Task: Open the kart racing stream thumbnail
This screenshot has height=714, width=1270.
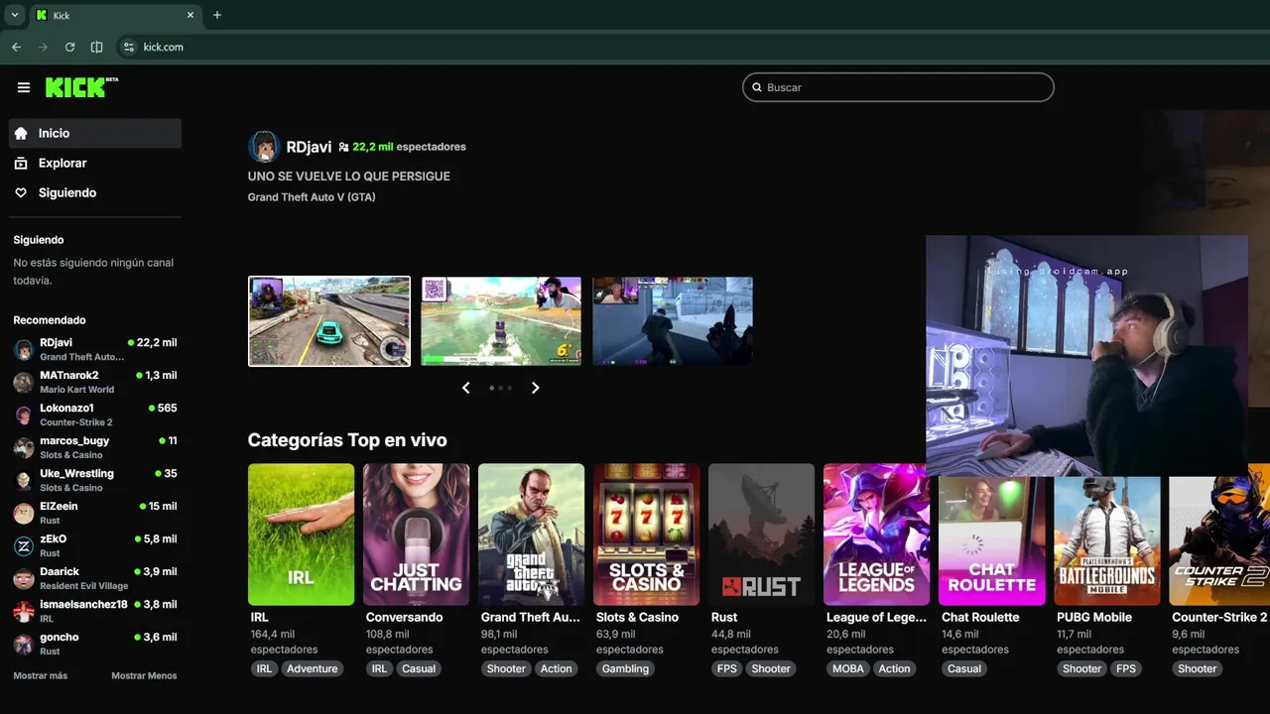Action: [501, 321]
